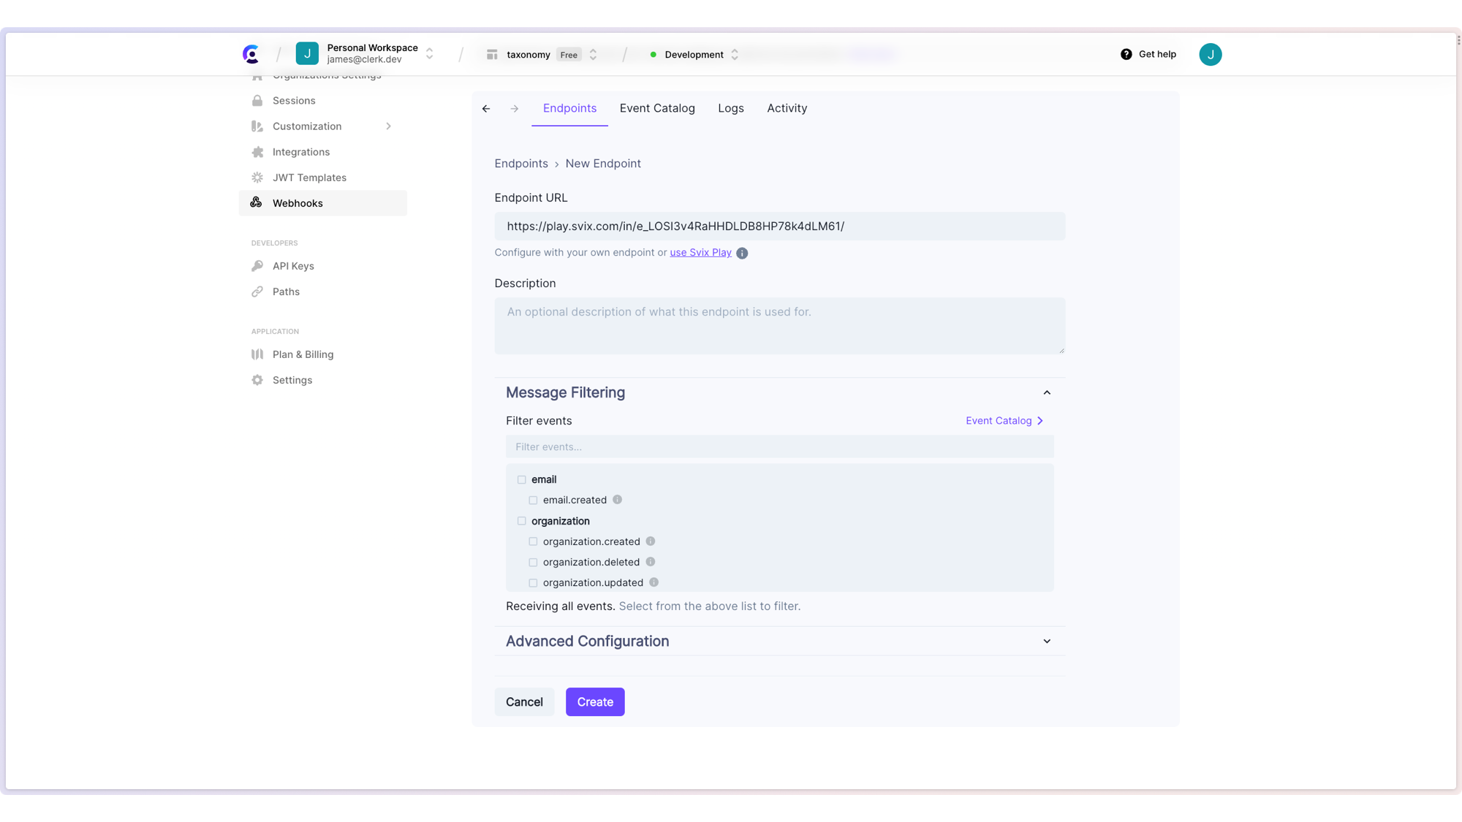Click the API Keys sidebar icon

coord(257,265)
